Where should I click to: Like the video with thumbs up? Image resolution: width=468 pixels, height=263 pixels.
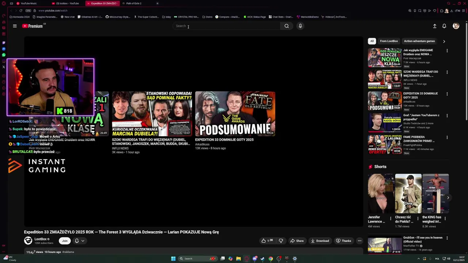tap(267, 241)
